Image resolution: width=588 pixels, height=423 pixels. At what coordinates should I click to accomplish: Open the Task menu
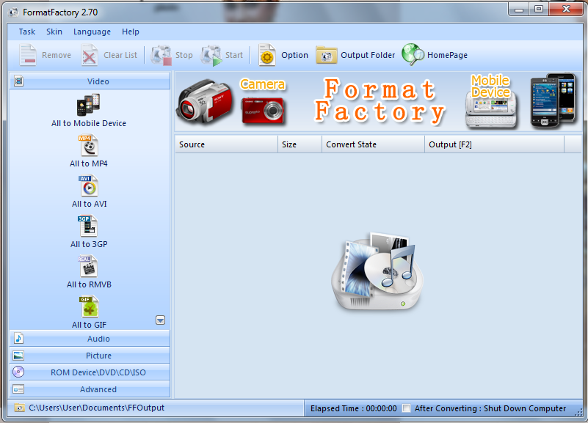(27, 32)
